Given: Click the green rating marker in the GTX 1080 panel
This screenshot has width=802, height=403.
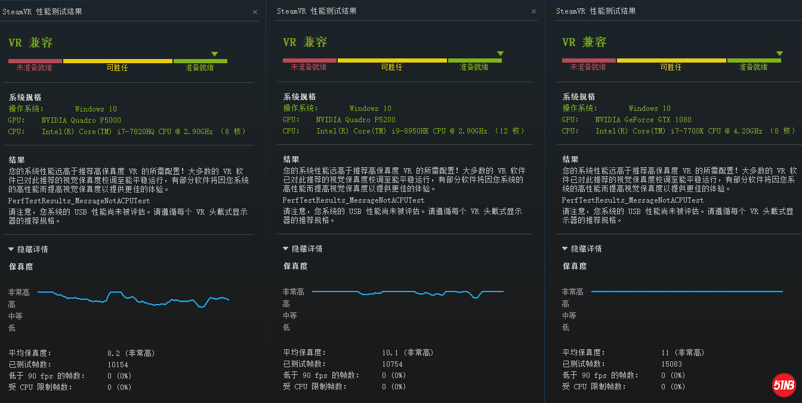Looking at the screenshot, I should tap(779, 54).
